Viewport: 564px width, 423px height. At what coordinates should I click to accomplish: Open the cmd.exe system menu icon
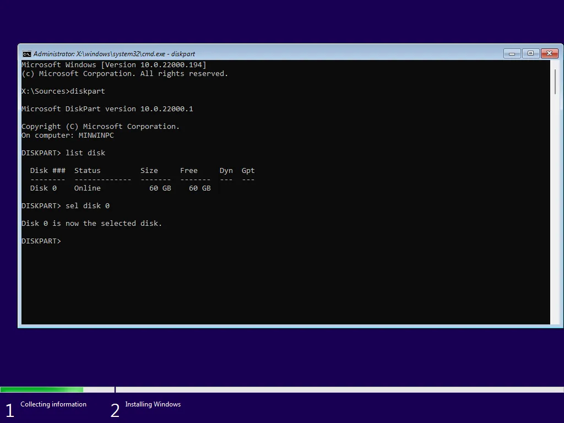tap(26, 53)
